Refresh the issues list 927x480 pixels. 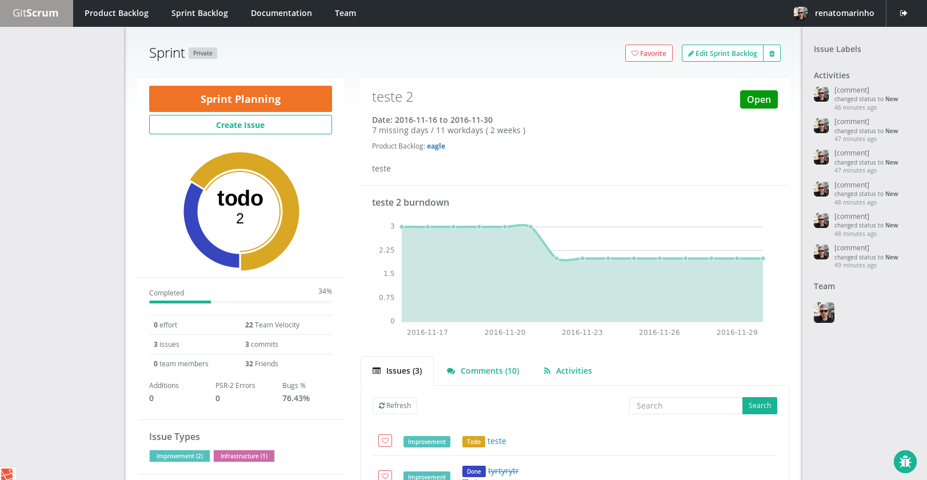click(395, 406)
